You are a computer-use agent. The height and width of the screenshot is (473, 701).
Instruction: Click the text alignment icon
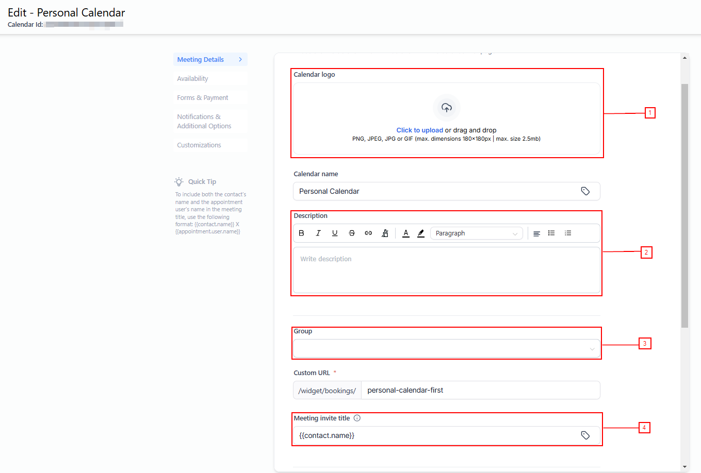[536, 233]
